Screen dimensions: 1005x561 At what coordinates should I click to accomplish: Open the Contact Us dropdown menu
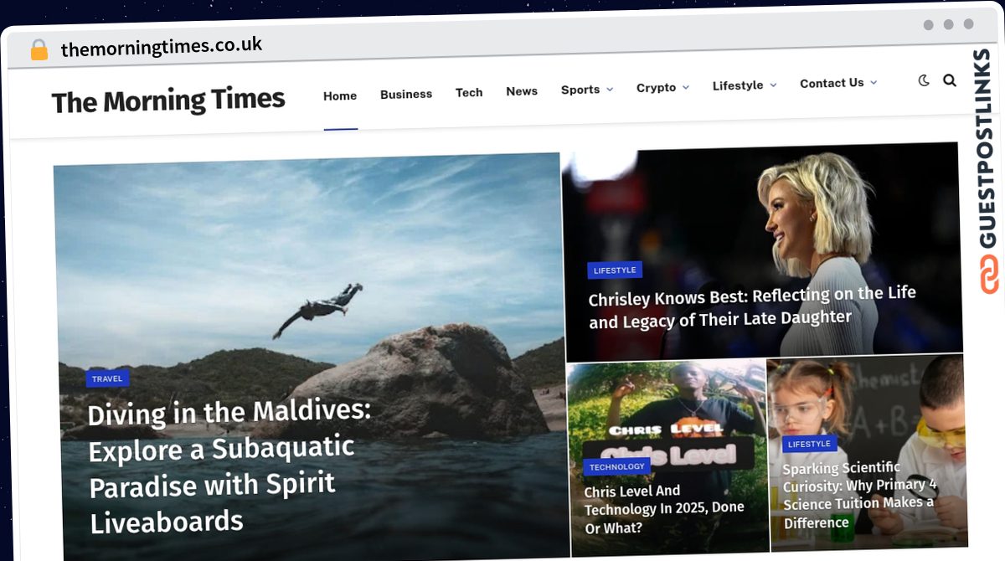[x=837, y=83]
